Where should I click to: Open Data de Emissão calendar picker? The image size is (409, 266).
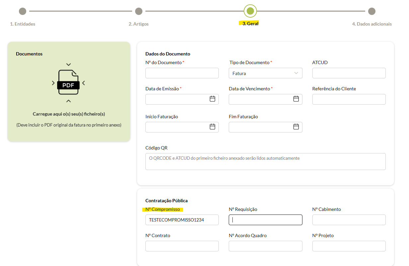click(212, 99)
